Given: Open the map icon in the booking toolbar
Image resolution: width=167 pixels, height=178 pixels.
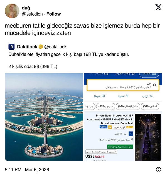Looking at the screenshot, I should (103, 96).
